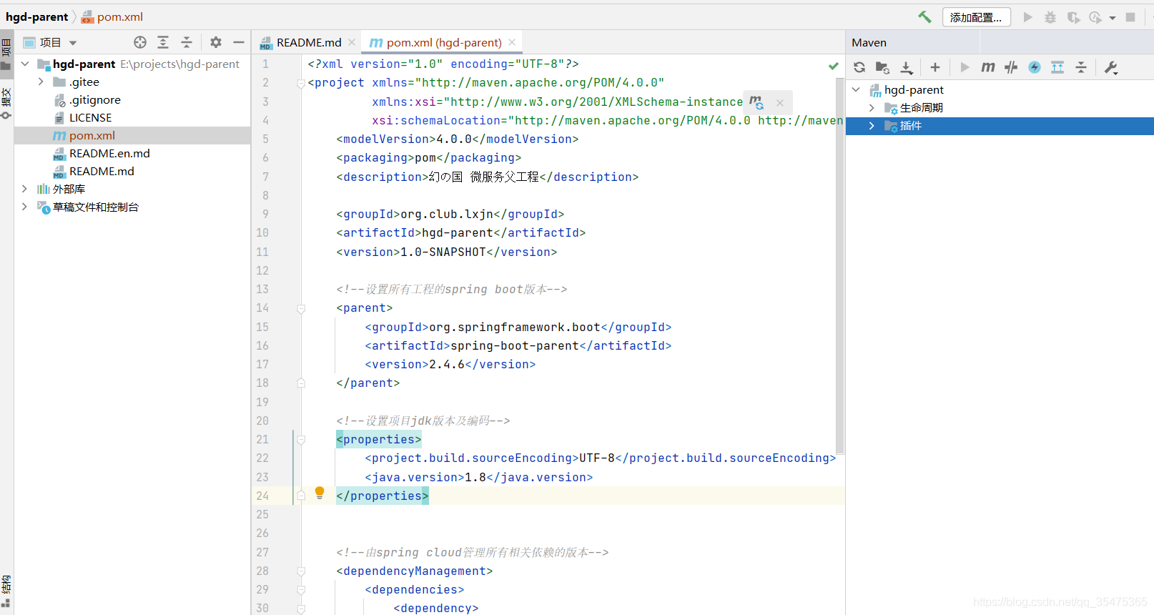This screenshot has height=615, width=1154.
Task: Click the Maven panel Run goal play icon
Action: coord(965,67)
